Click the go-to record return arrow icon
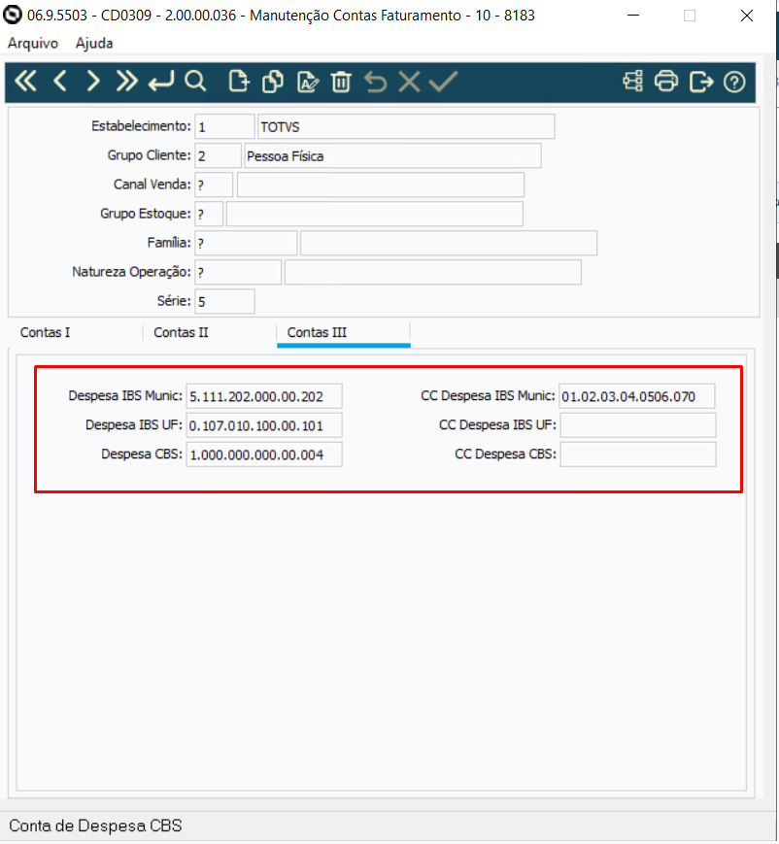The image size is (779, 844). (x=161, y=82)
